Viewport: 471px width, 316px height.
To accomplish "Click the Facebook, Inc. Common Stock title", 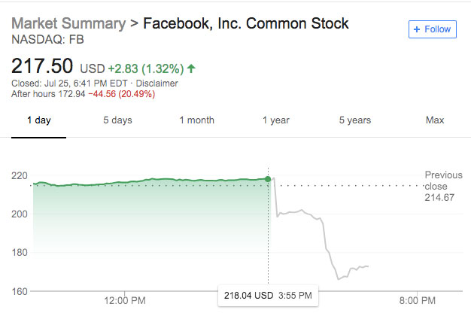I will pyautogui.click(x=246, y=23).
